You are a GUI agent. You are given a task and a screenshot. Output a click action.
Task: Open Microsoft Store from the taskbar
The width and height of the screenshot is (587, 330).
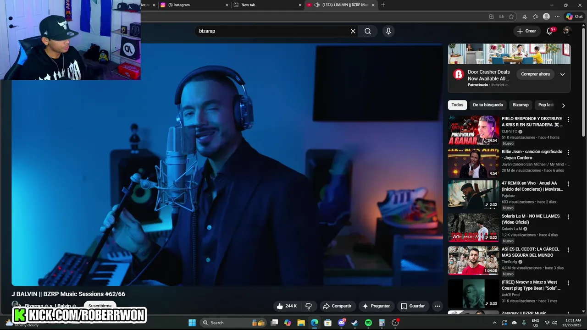[x=328, y=323]
